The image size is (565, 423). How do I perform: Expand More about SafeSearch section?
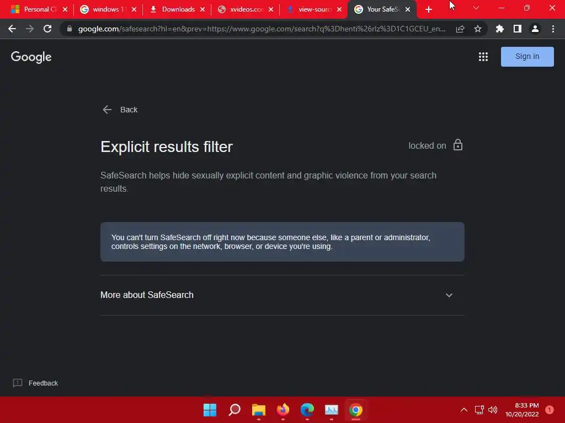[x=282, y=295]
